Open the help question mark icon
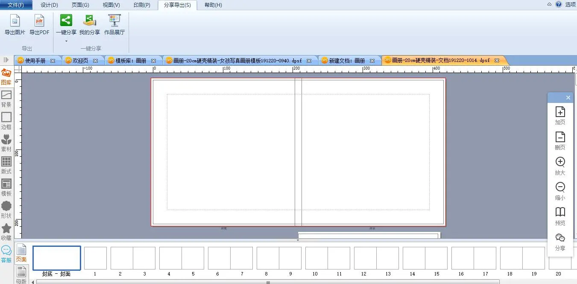This screenshot has height=284, width=577. pos(558,4)
